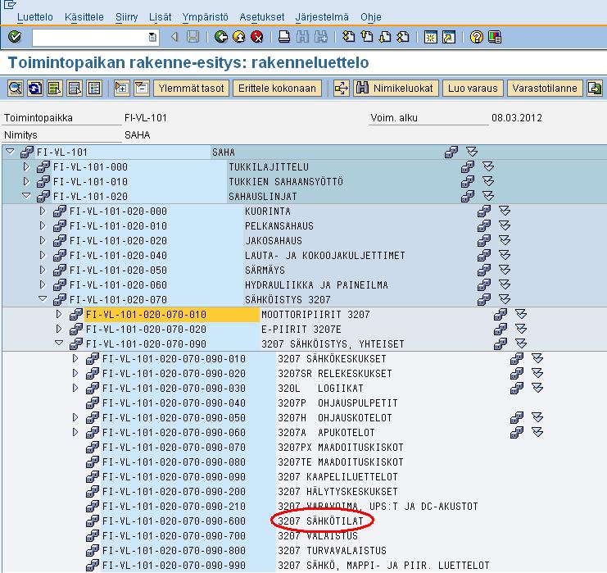Click the green Enter checkmark icon
Viewport: 607px width, 573px height.
point(15,37)
